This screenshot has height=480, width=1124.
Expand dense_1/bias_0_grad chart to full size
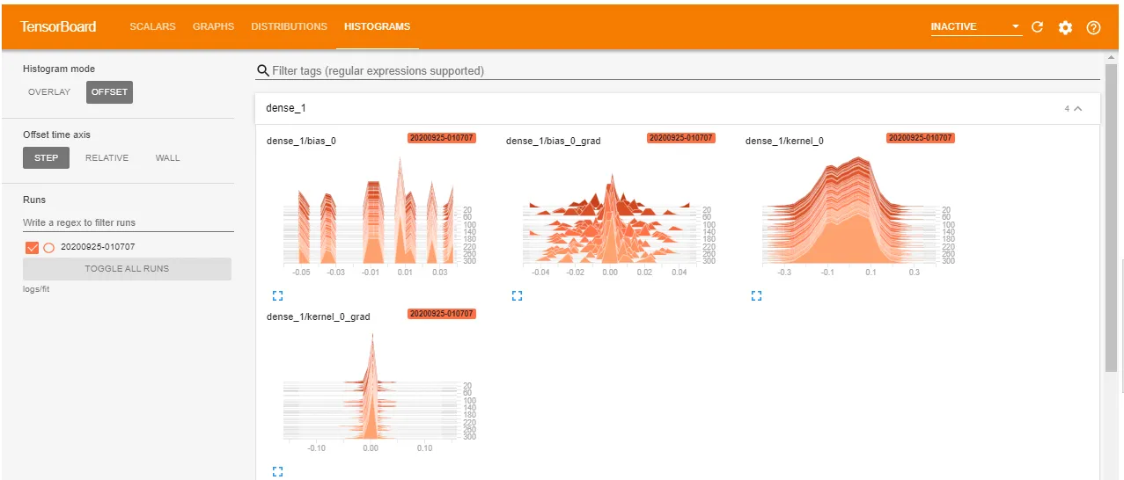coord(518,296)
